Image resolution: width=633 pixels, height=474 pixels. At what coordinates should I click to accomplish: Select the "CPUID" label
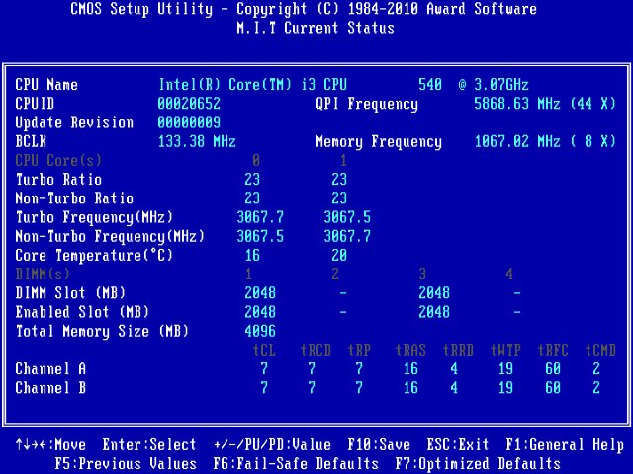35,104
